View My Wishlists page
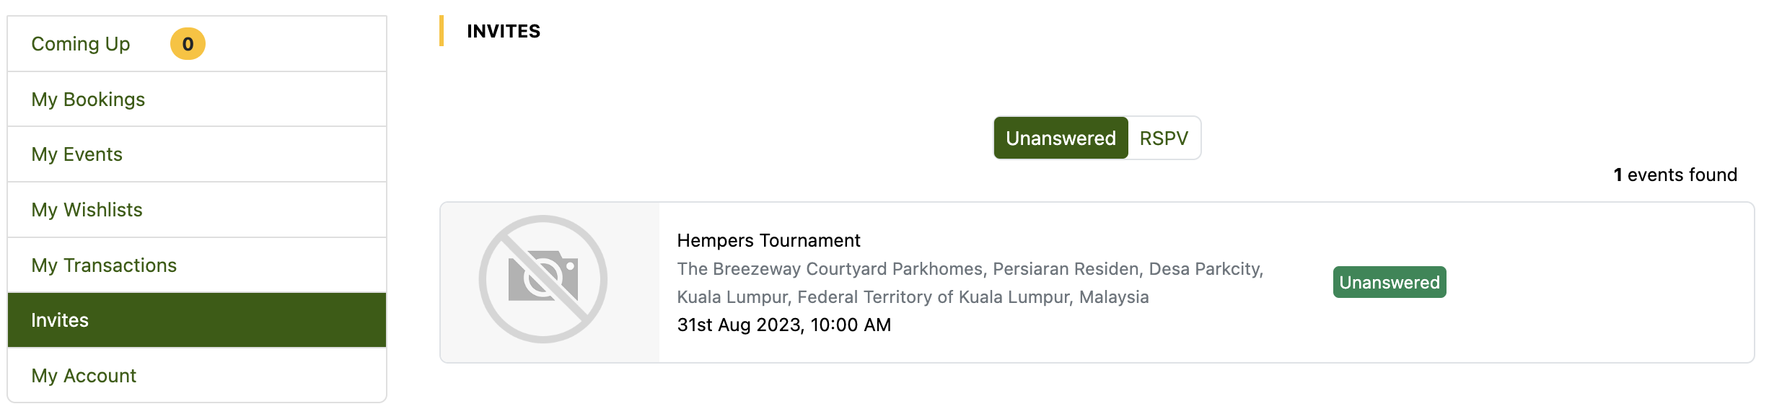Viewport: 1769px width, 409px height. tap(87, 210)
